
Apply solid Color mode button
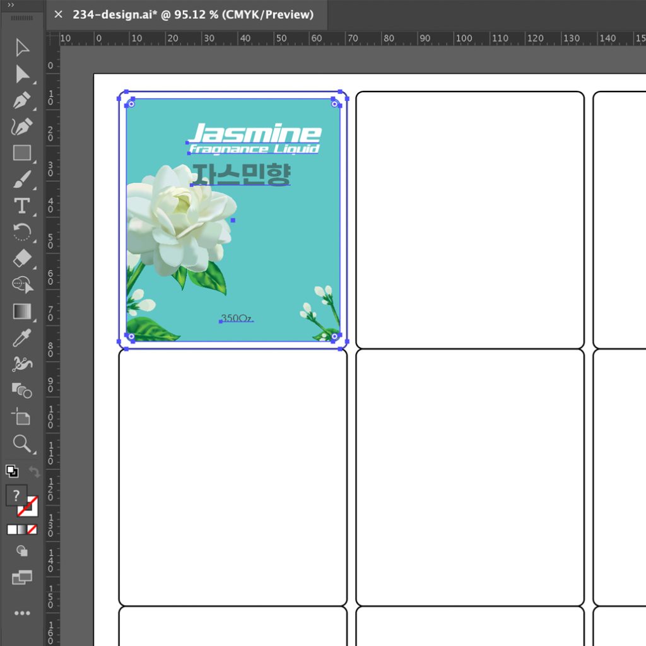pos(12,529)
